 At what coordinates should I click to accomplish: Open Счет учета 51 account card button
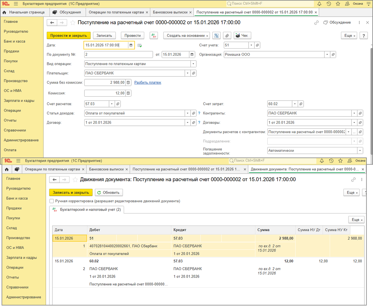(257, 45)
